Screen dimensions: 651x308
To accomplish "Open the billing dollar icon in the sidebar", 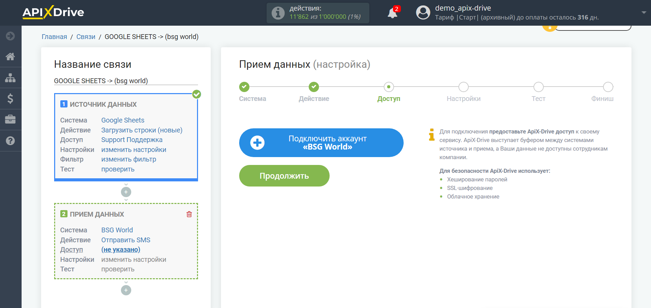I will coord(10,99).
